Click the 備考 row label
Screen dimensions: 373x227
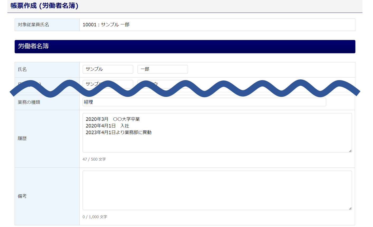(x=22, y=196)
